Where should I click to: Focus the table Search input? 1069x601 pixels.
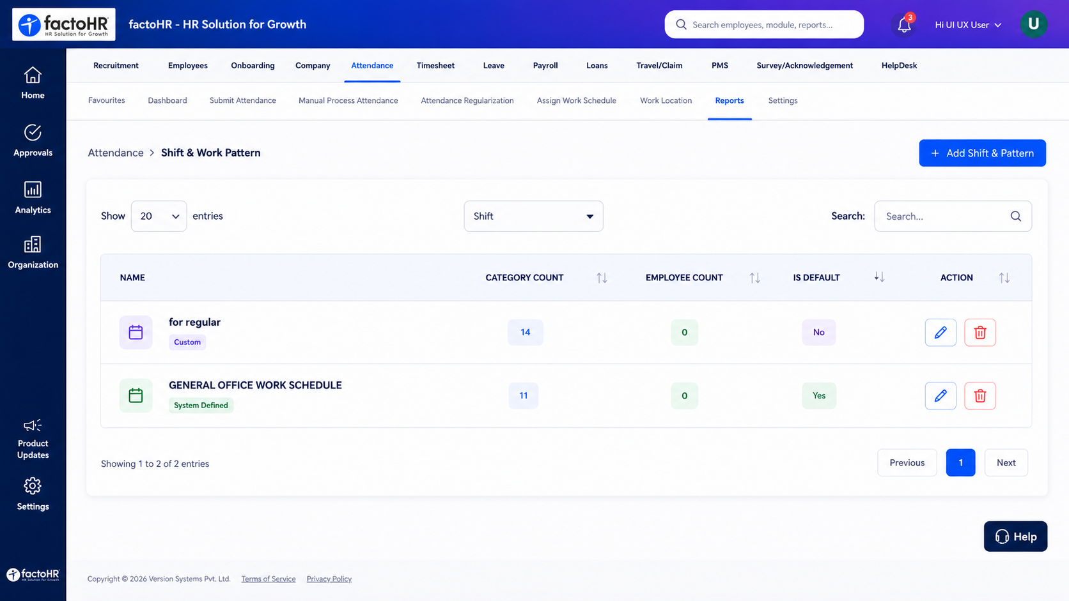[953, 216]
